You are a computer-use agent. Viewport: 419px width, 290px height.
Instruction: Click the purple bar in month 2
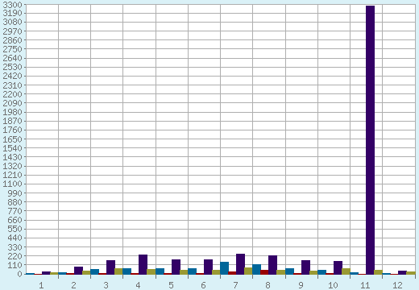click(78, 271)
